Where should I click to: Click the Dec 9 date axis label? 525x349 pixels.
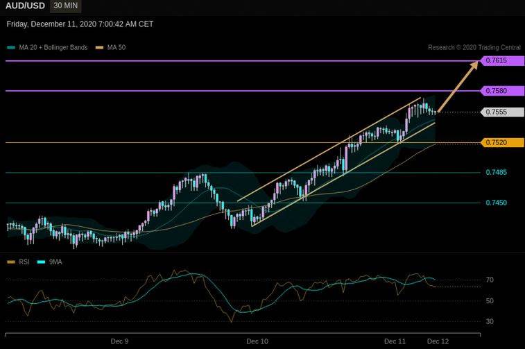[119, 341]
